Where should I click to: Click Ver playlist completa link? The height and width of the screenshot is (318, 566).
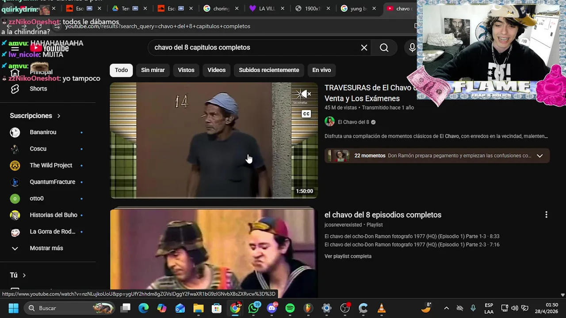(x=348, y=256)
